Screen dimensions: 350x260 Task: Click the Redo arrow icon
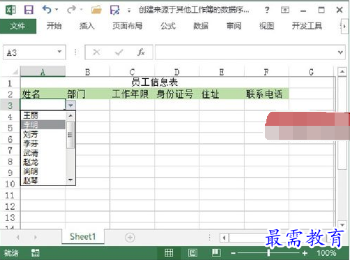(71, 10)
